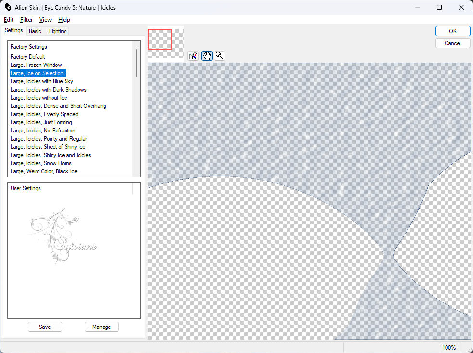Click the 100% zoom level in status bar
This screenshot has height=353, width=473.
pos(449,347)
